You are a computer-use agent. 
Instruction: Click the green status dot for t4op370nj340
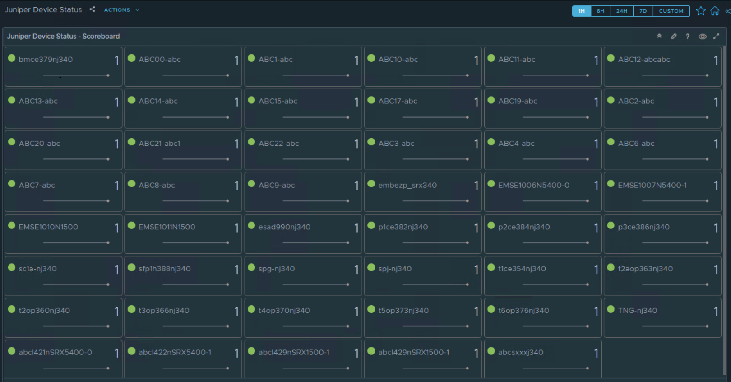[252, 309]
